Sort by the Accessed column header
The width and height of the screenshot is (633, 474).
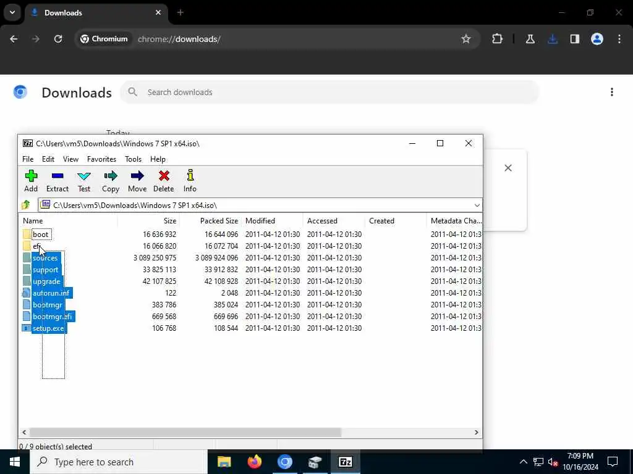pos(334,221)
